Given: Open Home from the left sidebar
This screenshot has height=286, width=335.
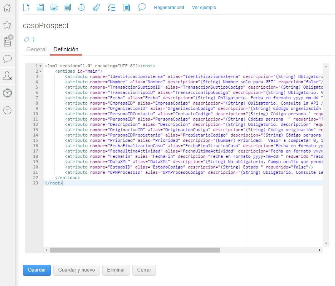Looking at the screenshot, I should 7,8.
